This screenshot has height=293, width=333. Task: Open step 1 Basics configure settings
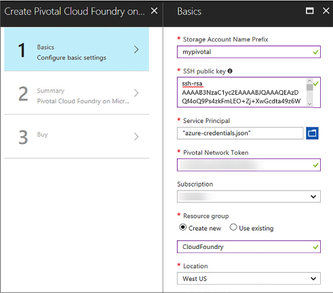[77, 50]
